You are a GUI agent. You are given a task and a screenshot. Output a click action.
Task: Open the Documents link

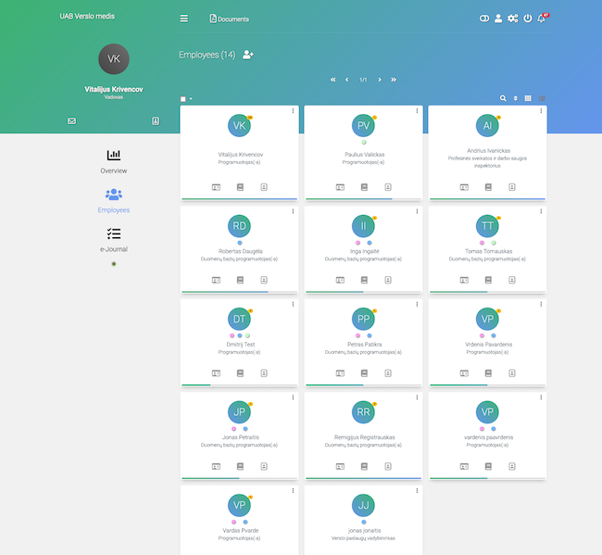point(230,19)
